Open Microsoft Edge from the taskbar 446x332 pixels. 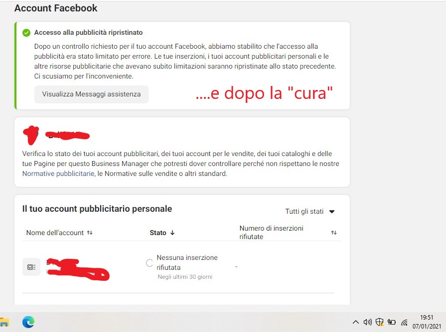(28, 322)
